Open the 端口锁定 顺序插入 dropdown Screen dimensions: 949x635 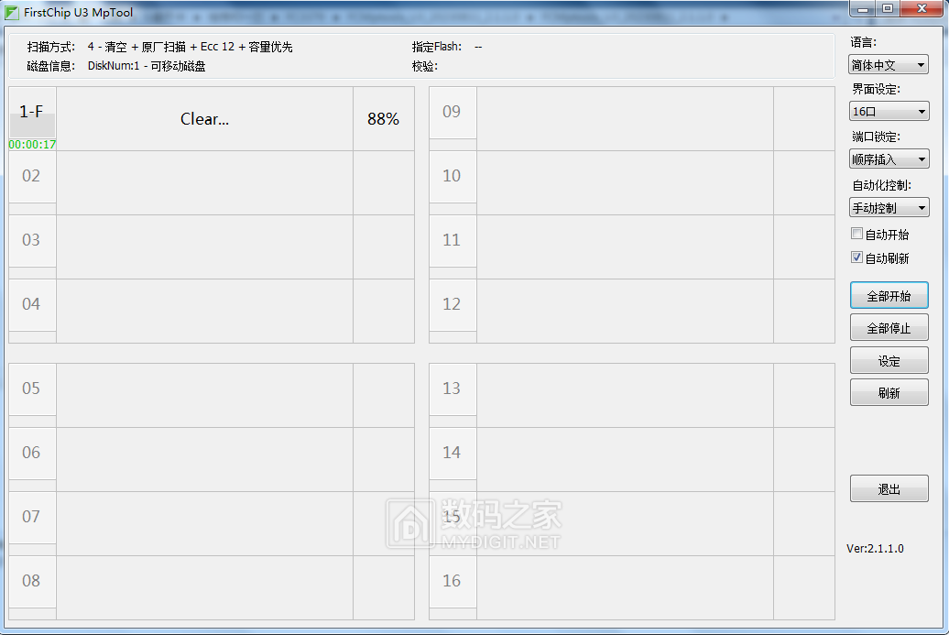coord(889,159)
